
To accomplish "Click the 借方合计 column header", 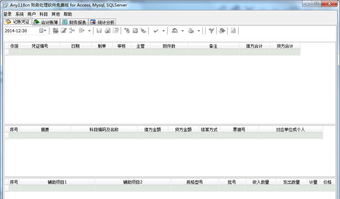I will 254,46.
